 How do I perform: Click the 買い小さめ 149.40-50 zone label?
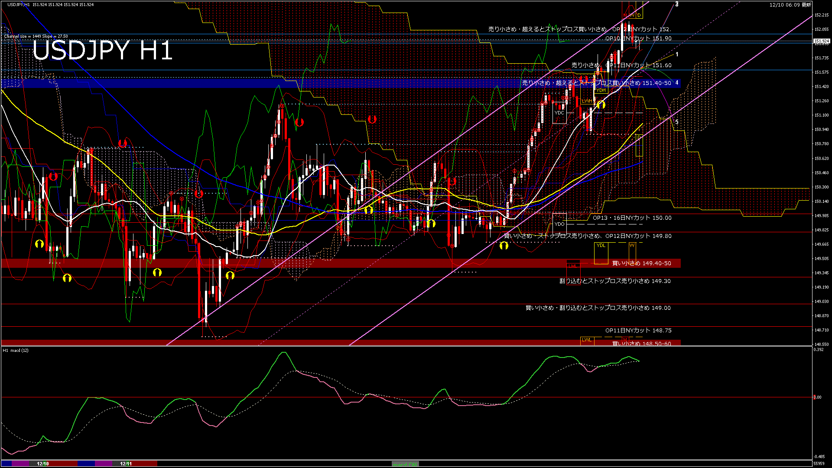pyautogui.click(x=641, y=263)
